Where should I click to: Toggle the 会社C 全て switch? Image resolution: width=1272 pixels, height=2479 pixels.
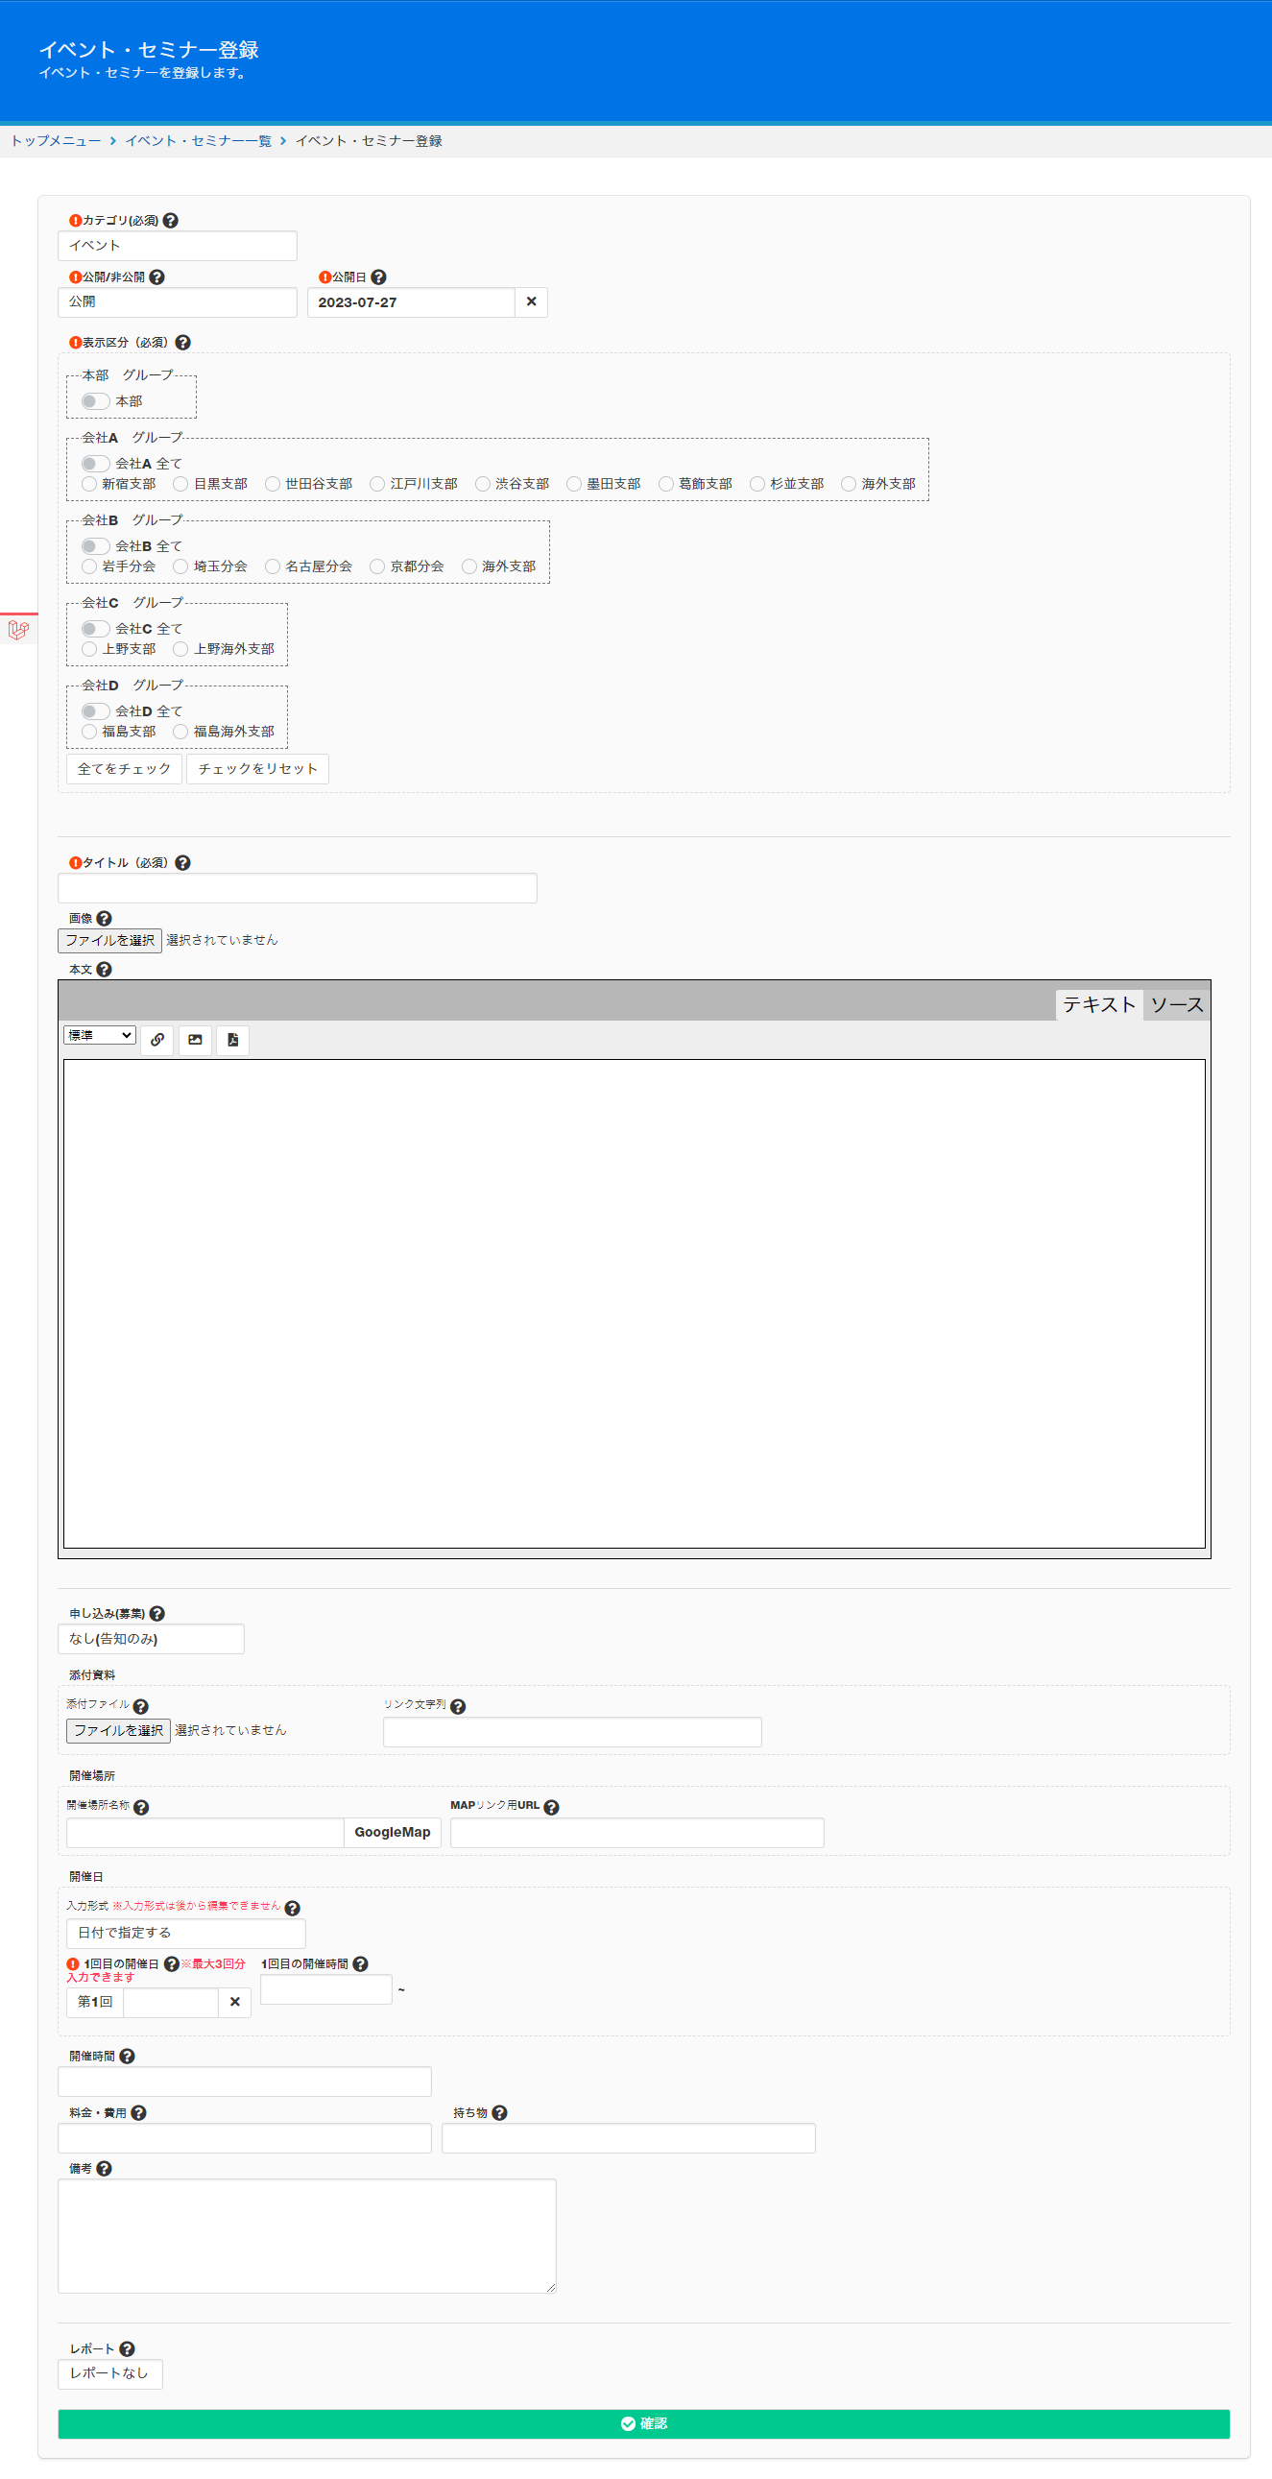[x=95, y=630]
